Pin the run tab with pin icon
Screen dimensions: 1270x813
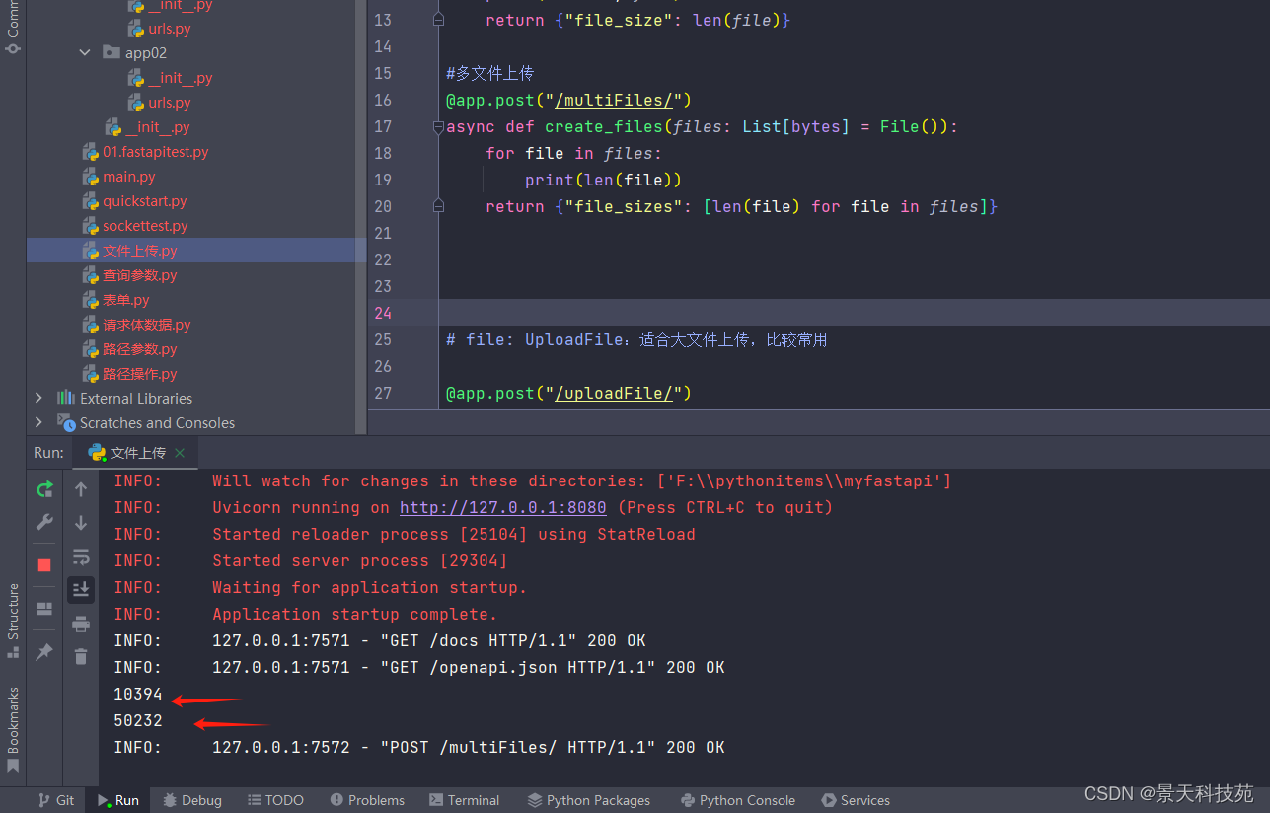pos(44,652)
